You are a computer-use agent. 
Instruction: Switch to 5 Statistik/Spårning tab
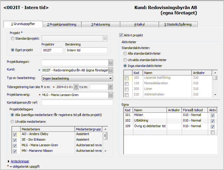(178, 24)
